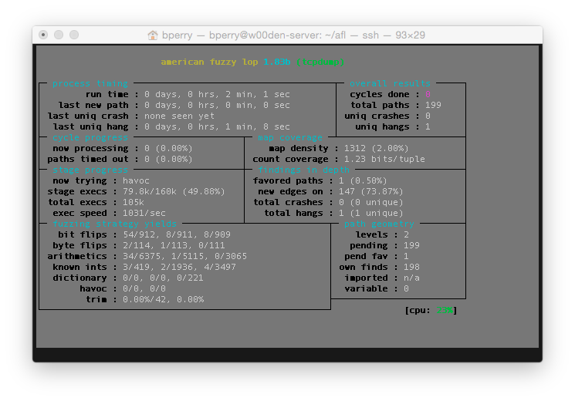Click the 'now trying' value havoc
This screenshot has height=401, width=575.
[x=136, y=180]
